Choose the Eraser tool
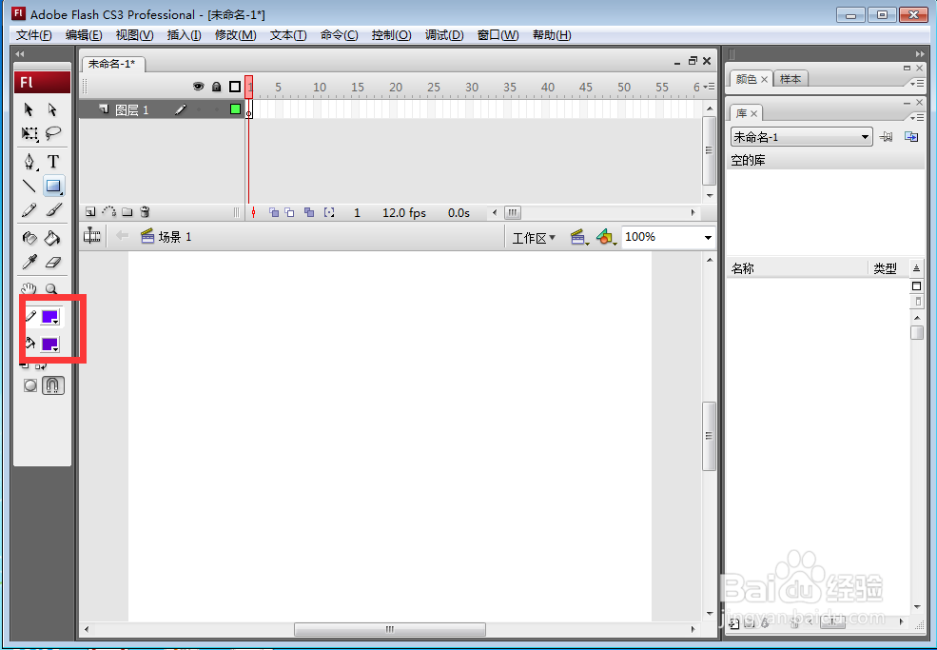Screen dimensions: 937x650 click(x=53, y=262)
